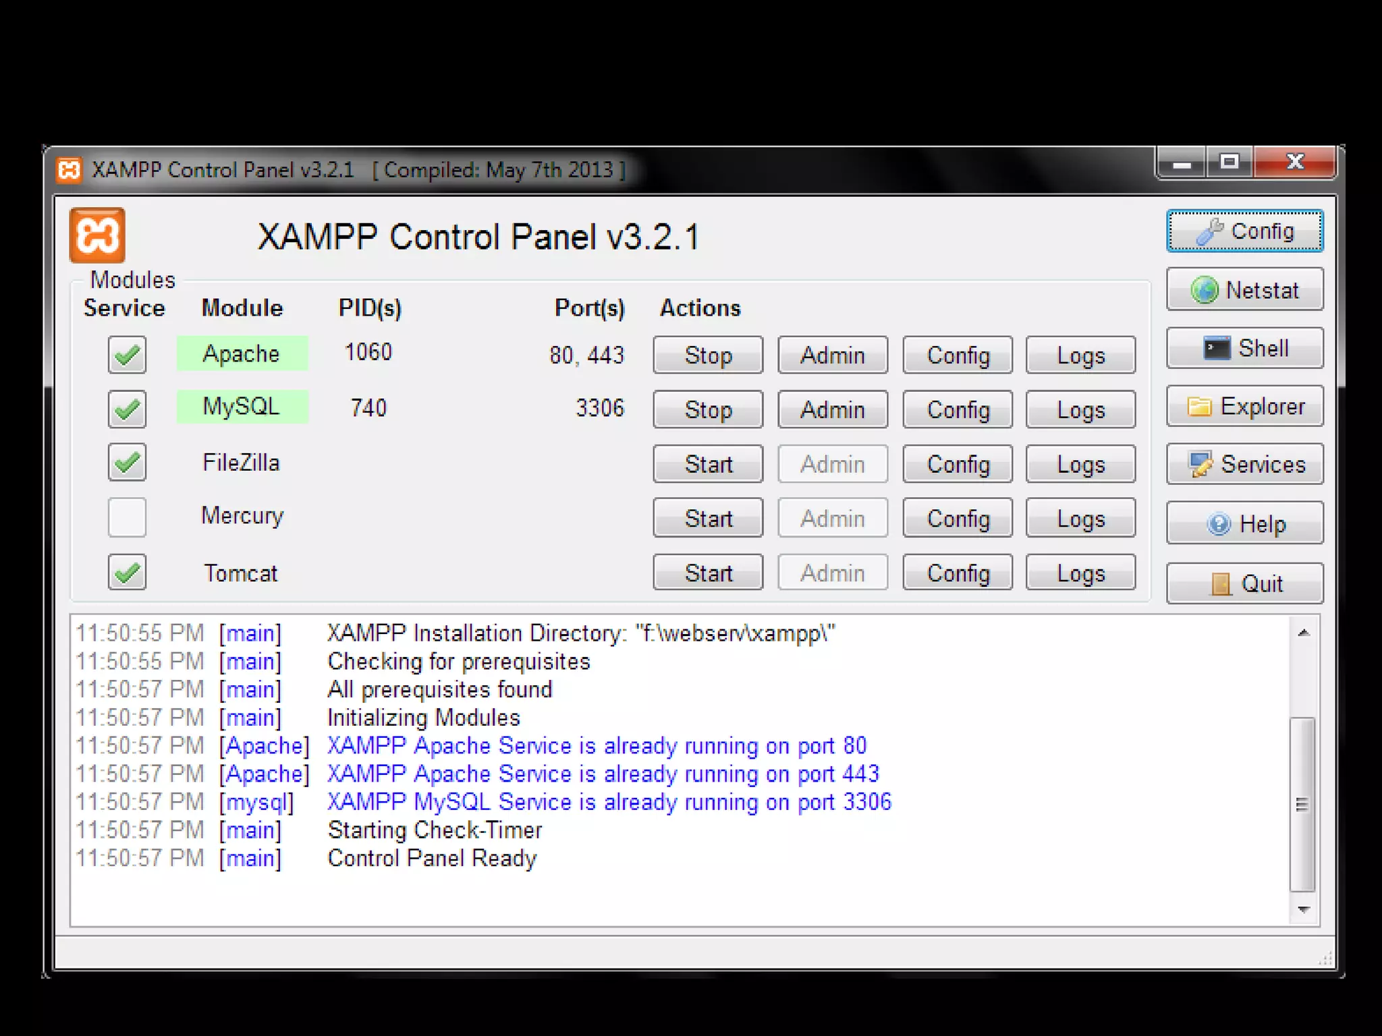Open the FileZilla Logs menu
The image size is (1382, 1036).
[x=1081, y=464]
